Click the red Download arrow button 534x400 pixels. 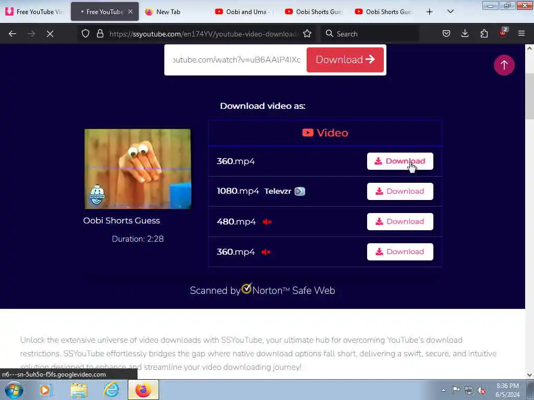[345, 60]
